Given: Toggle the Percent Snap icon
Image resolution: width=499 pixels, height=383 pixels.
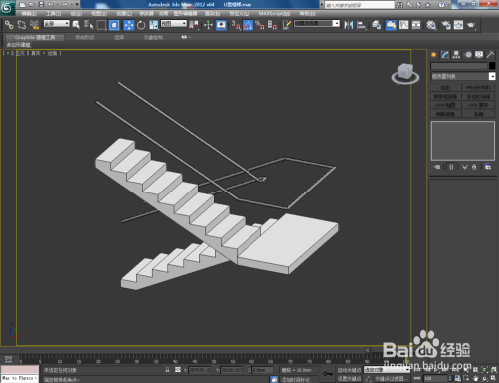Looking at the screenshot, I should click(260, 25).
